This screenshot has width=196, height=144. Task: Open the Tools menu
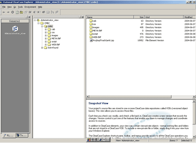tap(20, 7)
